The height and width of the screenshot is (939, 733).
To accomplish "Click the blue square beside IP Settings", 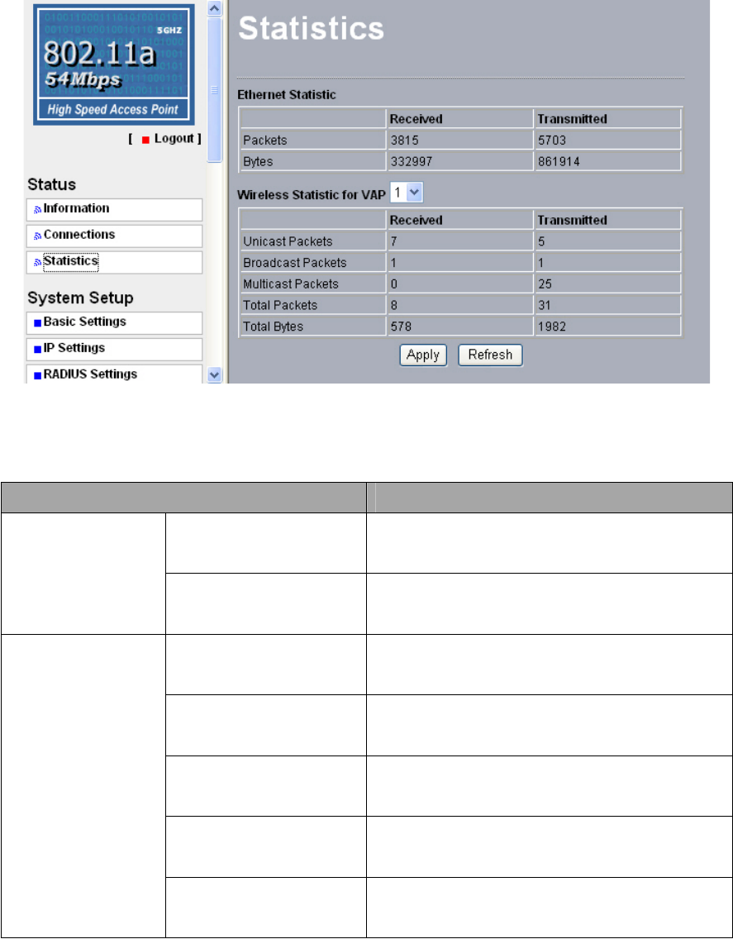I will 38,349.
